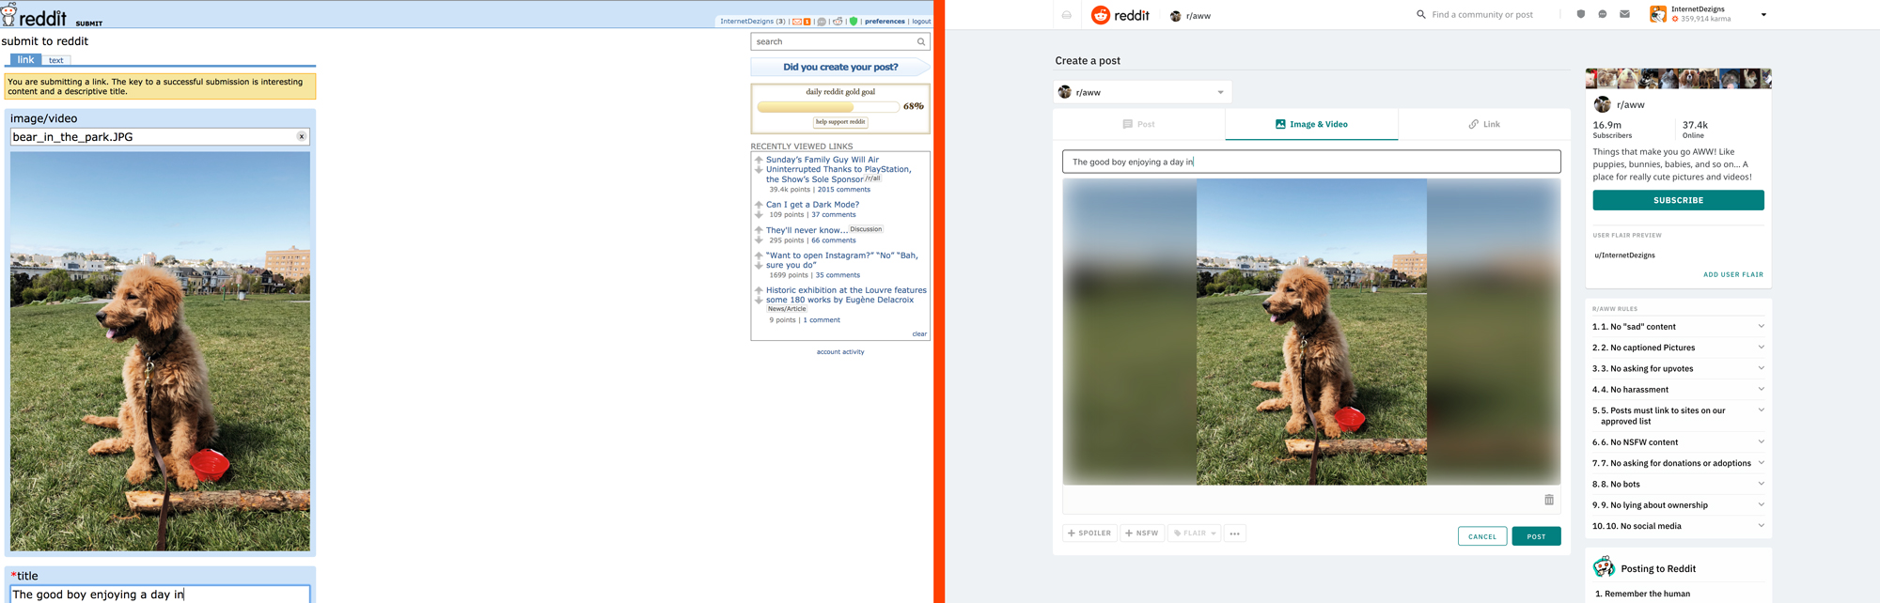Click the old reddit alien logo
Image resolution: width=1880 pixels, height=603 pixels.
click(x=8, y=14)
